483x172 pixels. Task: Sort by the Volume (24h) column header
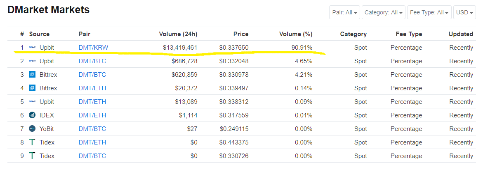click(178, 34)
